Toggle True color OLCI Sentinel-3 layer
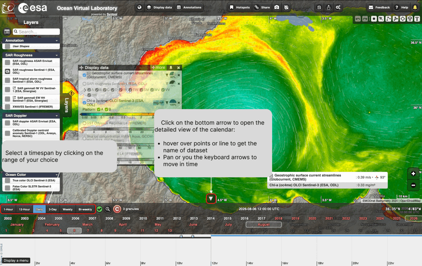Image resolution: width=422 pixels, height=266 pixels. [x=7, y=180]
